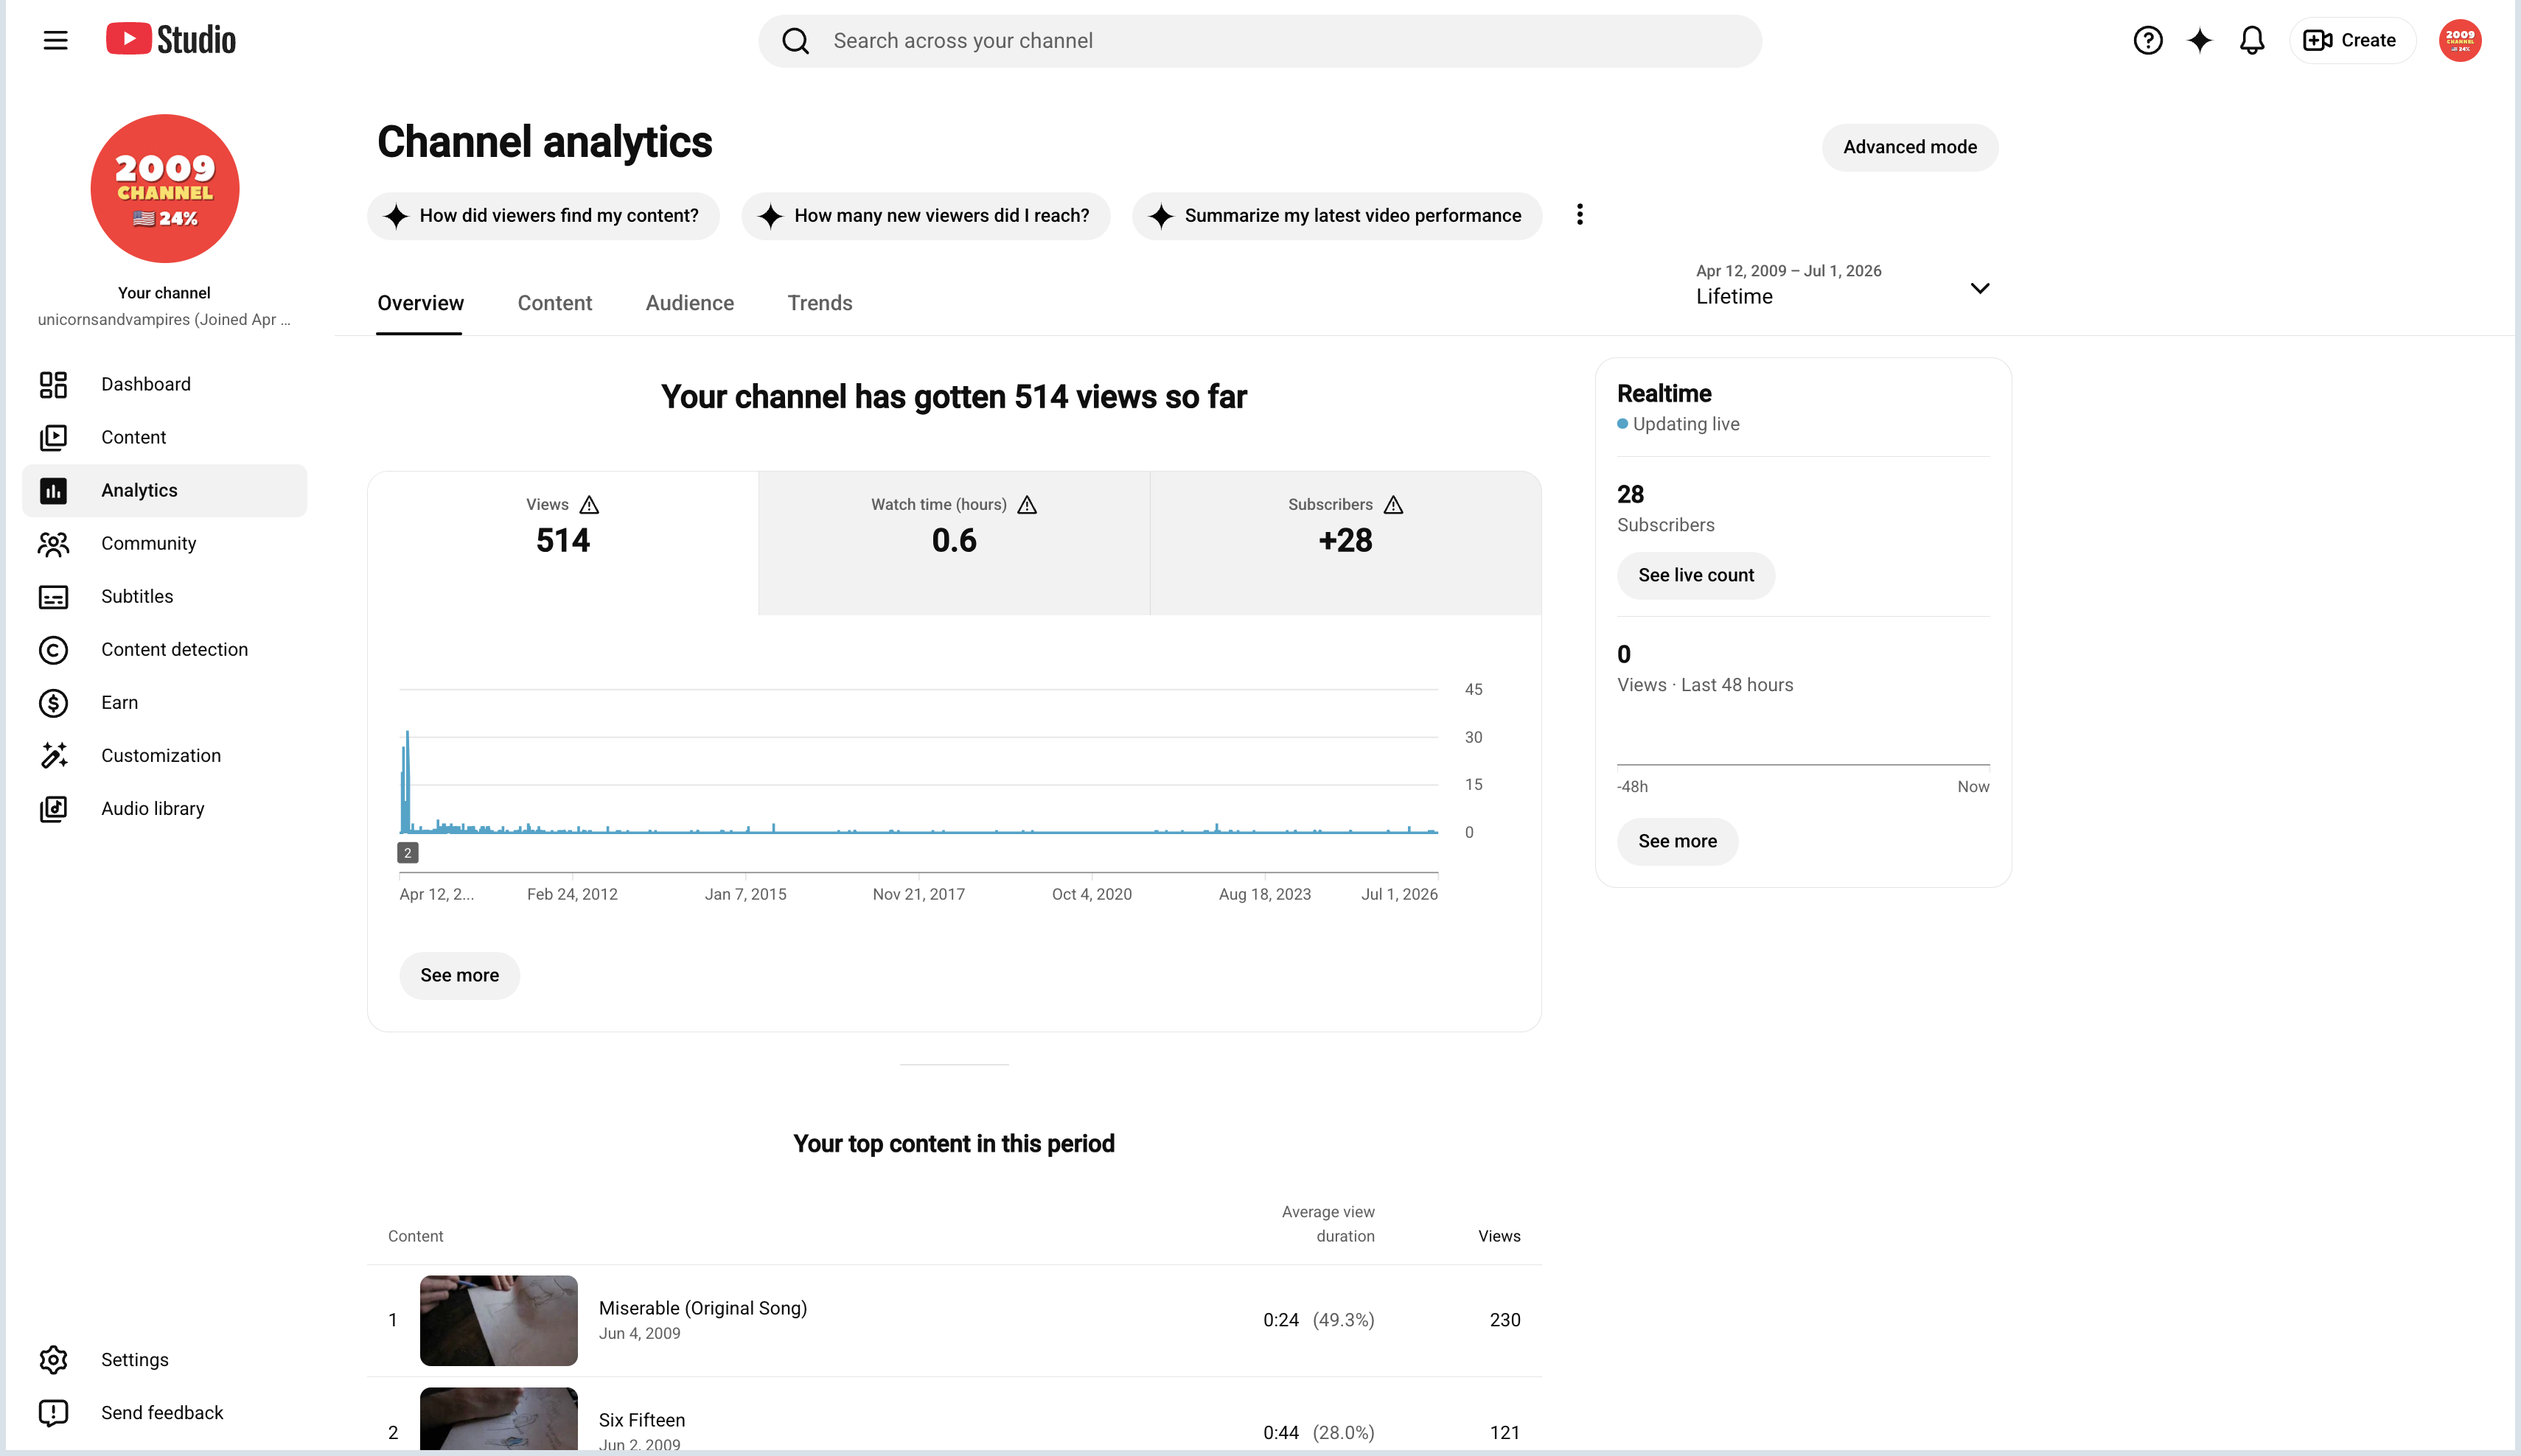Image resolution: width=2521 pixels, height=1456 pixels.
Task: Open the Six Fifteen video thumbnail
Action: (498, 1418)
